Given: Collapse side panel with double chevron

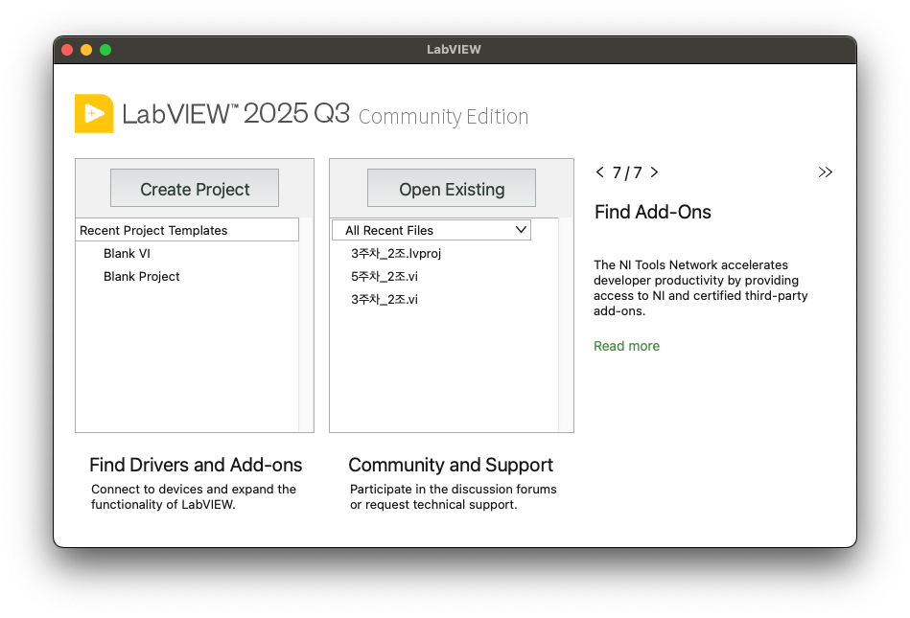Looking at the screenshot, I should coord(826,172).
